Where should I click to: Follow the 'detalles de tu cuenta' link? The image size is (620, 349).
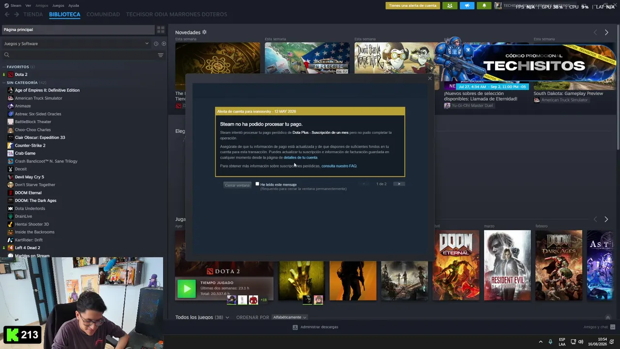300,158
